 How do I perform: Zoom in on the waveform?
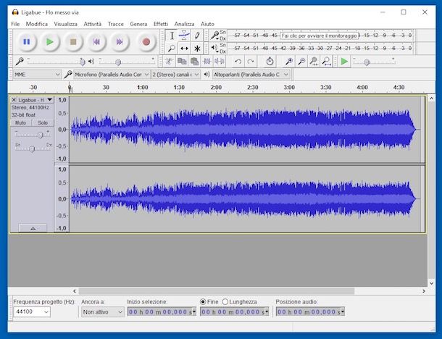point(288,61)
